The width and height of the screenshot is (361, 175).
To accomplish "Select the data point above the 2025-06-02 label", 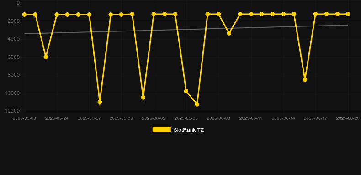I will pyautogui.click(x=154, y=14).
